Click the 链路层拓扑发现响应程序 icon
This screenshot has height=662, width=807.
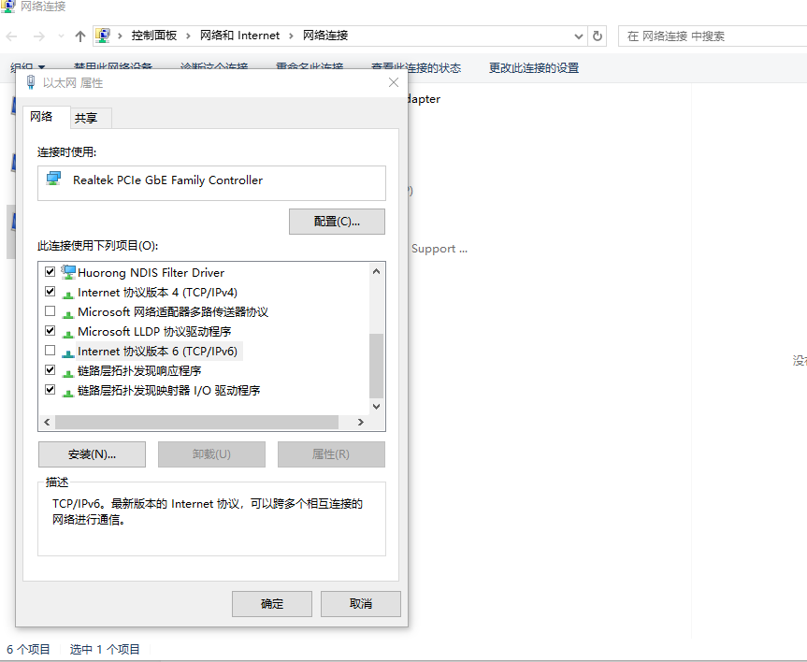68,372
